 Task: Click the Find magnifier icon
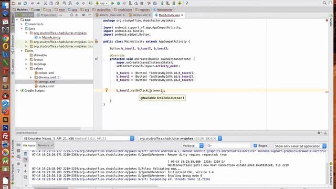pos(64,3)
